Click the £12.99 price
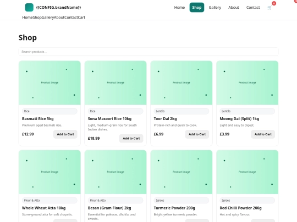This screenshot has width=297, height=222. click(x=28, y=134)
